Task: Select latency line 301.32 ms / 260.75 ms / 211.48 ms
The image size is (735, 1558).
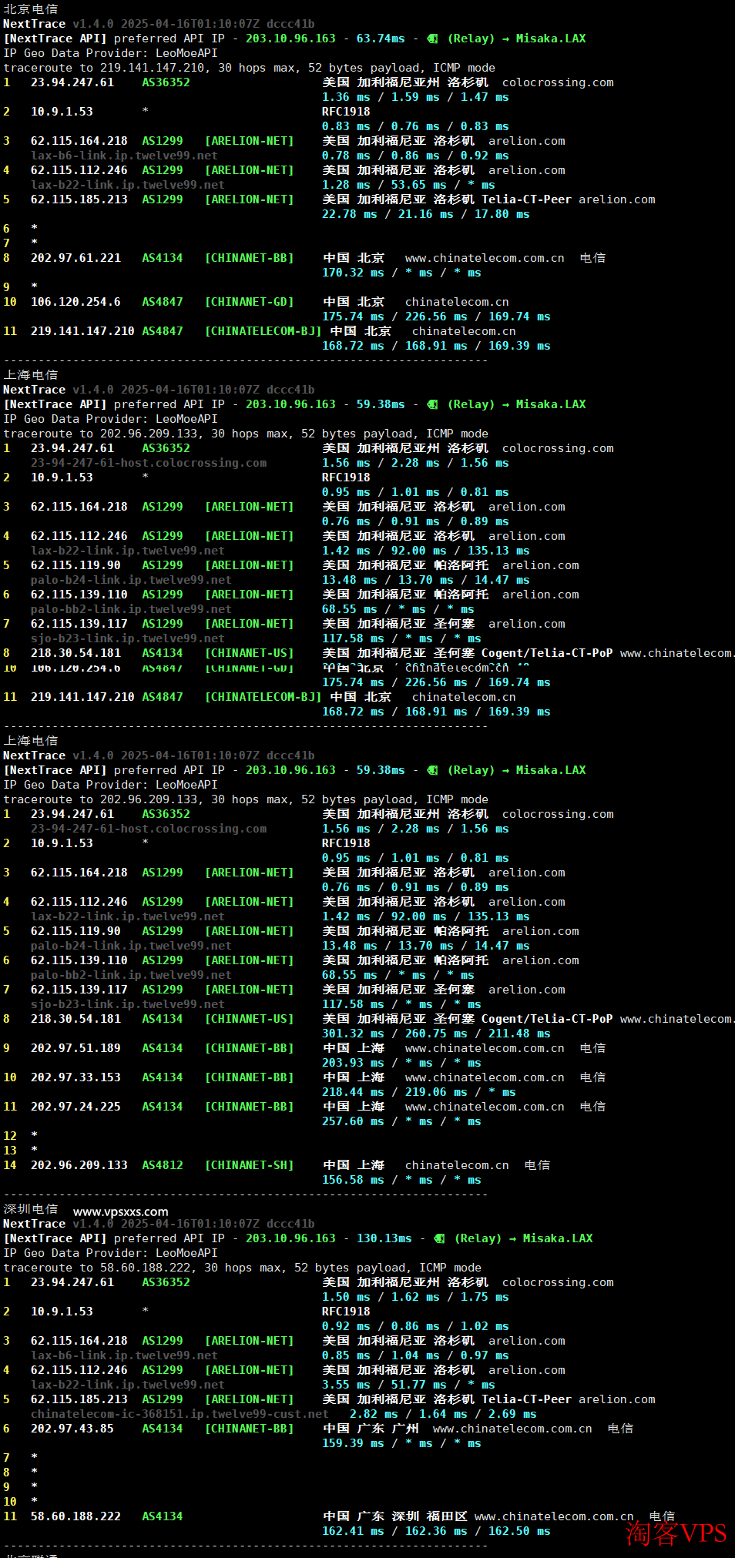Action: 436,1034
